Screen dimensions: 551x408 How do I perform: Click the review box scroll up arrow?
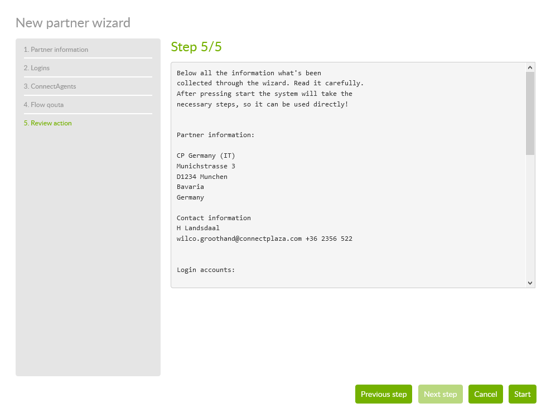530,67
